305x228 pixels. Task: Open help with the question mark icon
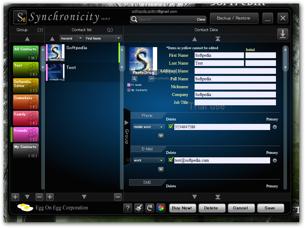(x=128, y=208)
